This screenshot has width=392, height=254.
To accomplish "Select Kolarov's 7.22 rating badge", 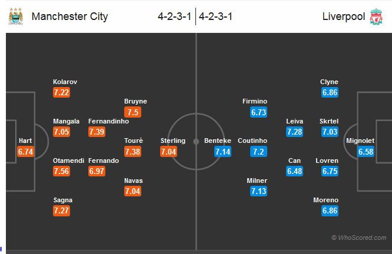I will pyautogui.click(x=61, y=92).
